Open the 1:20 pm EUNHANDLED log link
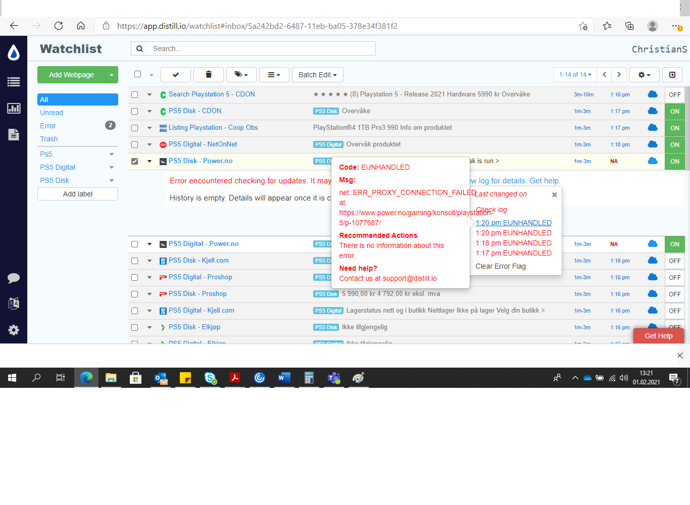Viewport: 690px width, 505px height. click(x=514, y=223)
